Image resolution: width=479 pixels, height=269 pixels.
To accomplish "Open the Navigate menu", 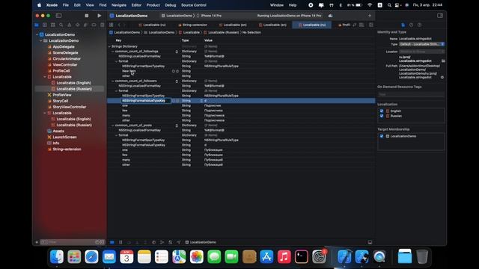I will [x=119, y=5].
